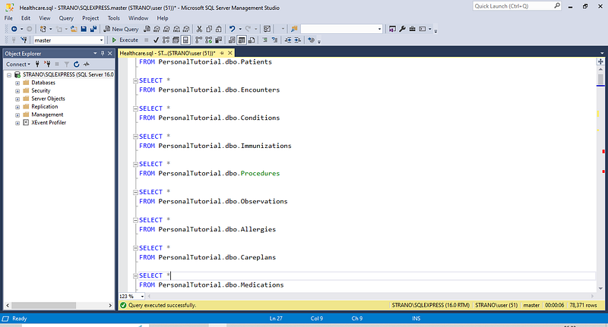Refresh the Object Explorer tree

coord(77,64)
